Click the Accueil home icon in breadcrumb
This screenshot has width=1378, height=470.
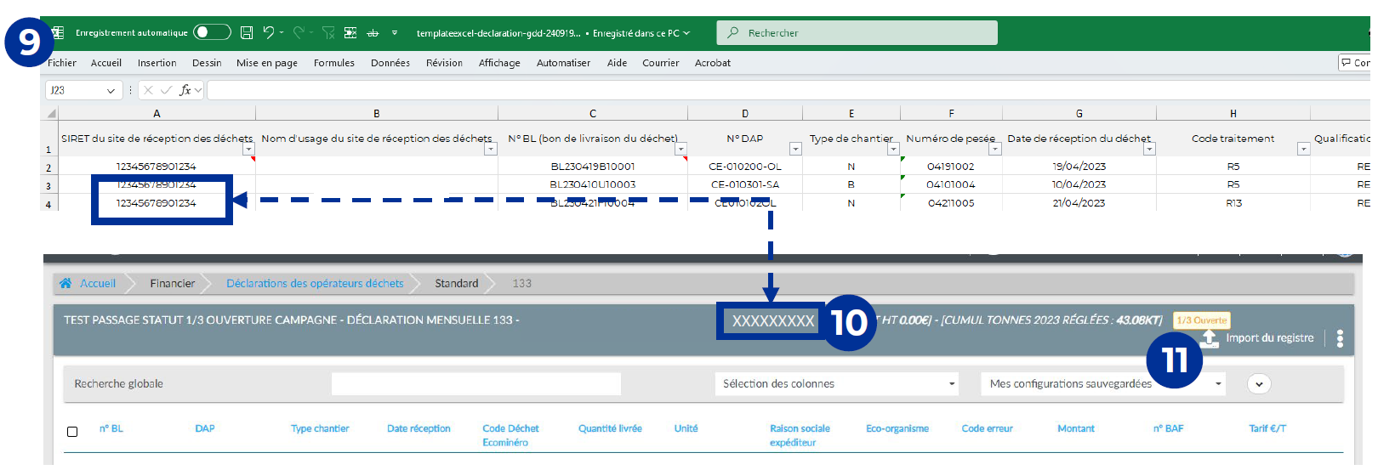tap(66, 283)
